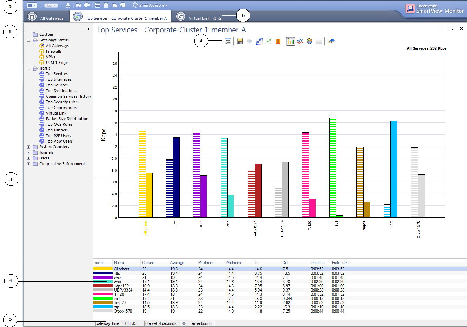Click the eitherbound status bar entry

(x=202, y=323)
